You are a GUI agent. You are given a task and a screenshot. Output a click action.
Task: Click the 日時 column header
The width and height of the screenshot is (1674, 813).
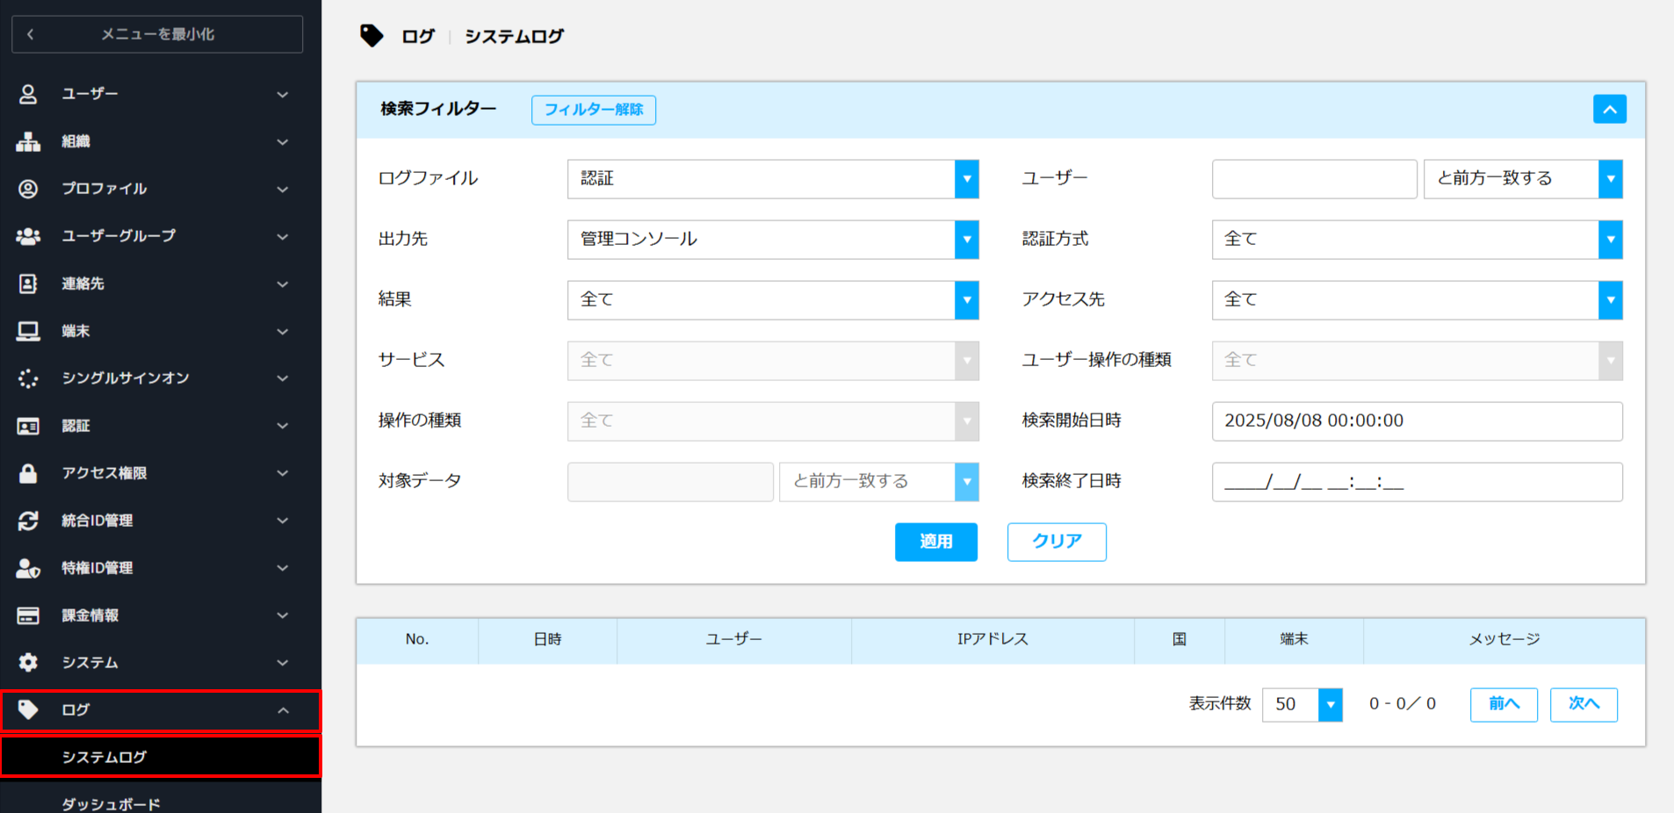tap(547, 639)
